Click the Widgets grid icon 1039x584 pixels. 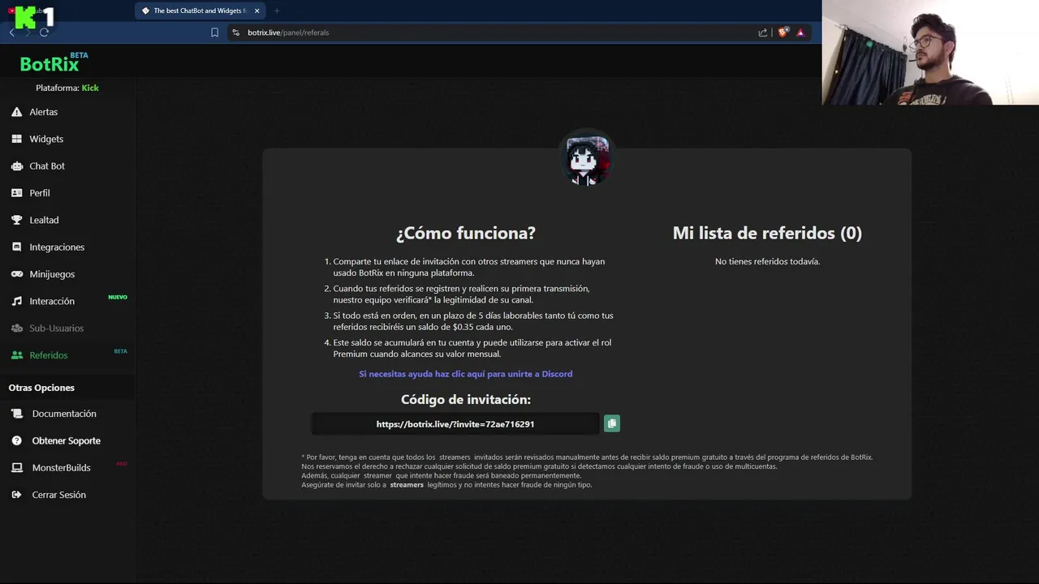(x=16, y=139)
